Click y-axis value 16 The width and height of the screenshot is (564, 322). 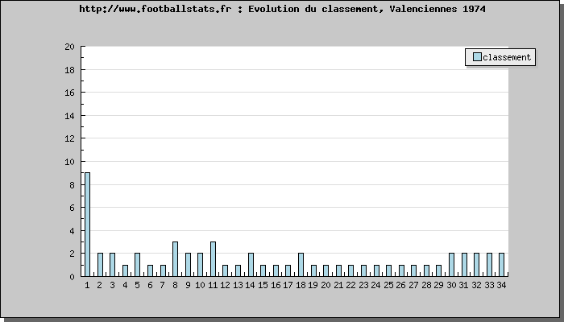(x=69, y=93)
